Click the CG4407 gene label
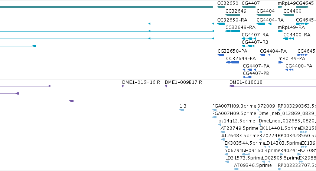 [x=251, y=3]
